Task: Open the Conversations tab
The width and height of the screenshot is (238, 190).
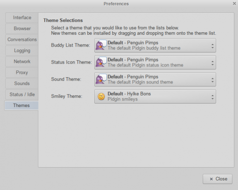Action: point(22,40)
